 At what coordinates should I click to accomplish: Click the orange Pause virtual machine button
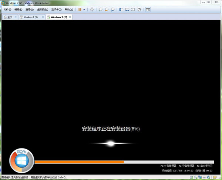coord(80,10)
